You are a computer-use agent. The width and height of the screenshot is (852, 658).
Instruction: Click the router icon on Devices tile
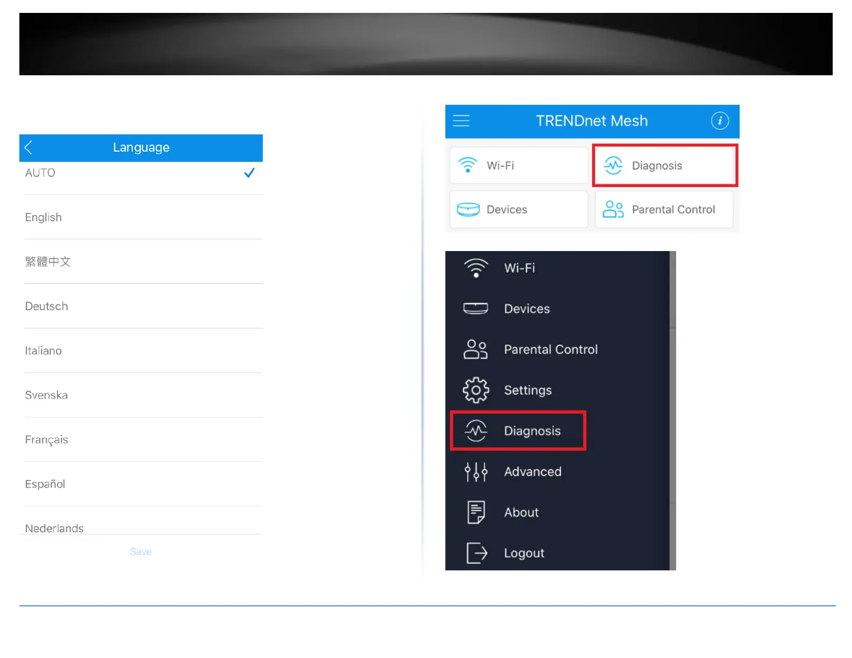tap(468, 210)
